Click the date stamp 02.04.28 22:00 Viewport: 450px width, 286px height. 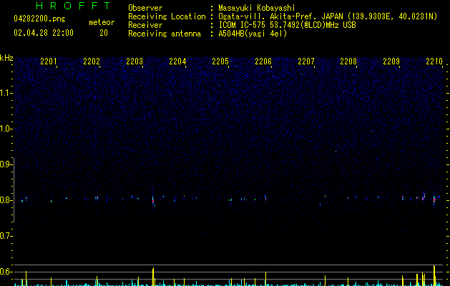(x=44, y=33)
